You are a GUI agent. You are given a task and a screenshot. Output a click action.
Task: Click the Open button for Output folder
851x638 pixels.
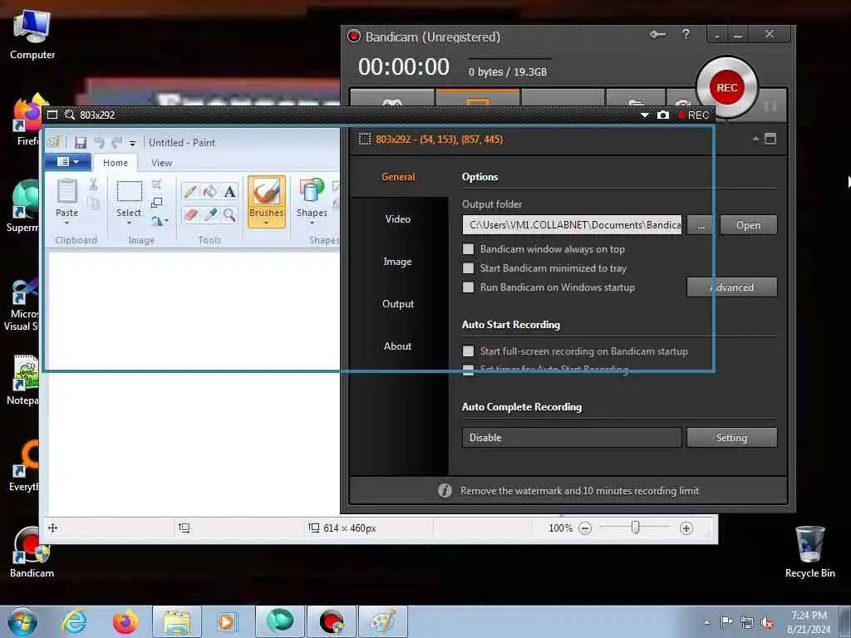[749, 225]
